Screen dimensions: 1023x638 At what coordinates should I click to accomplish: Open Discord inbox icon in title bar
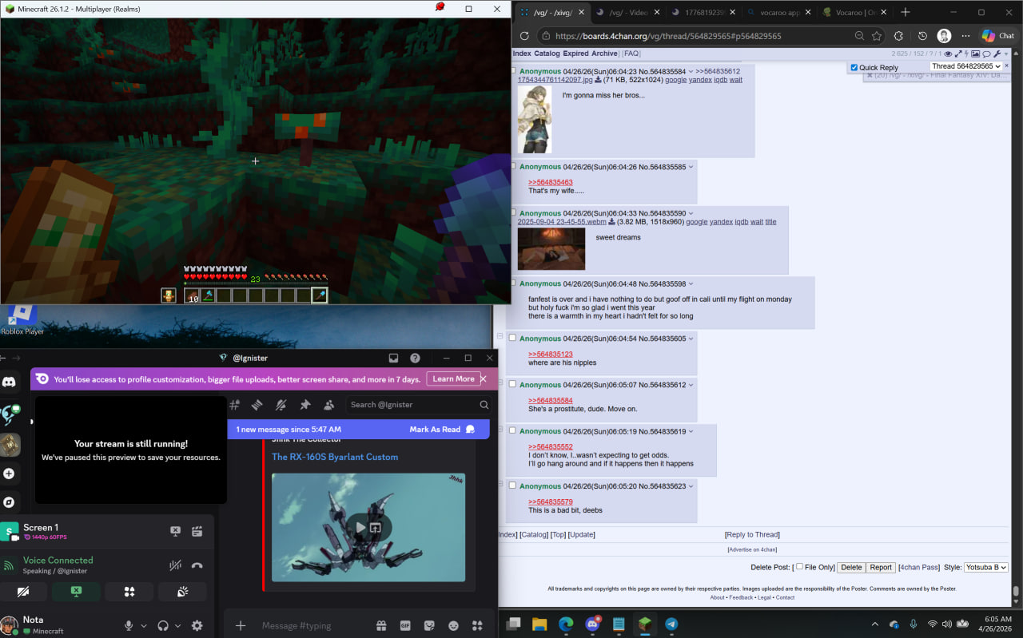393,358
